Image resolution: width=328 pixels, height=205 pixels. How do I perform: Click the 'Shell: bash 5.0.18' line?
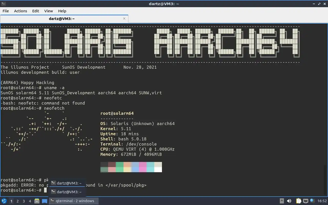pos(124,139)
